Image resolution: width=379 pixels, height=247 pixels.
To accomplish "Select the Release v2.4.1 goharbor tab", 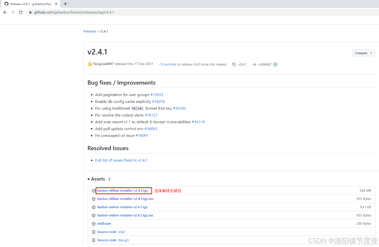I will (x=31, y=4).
